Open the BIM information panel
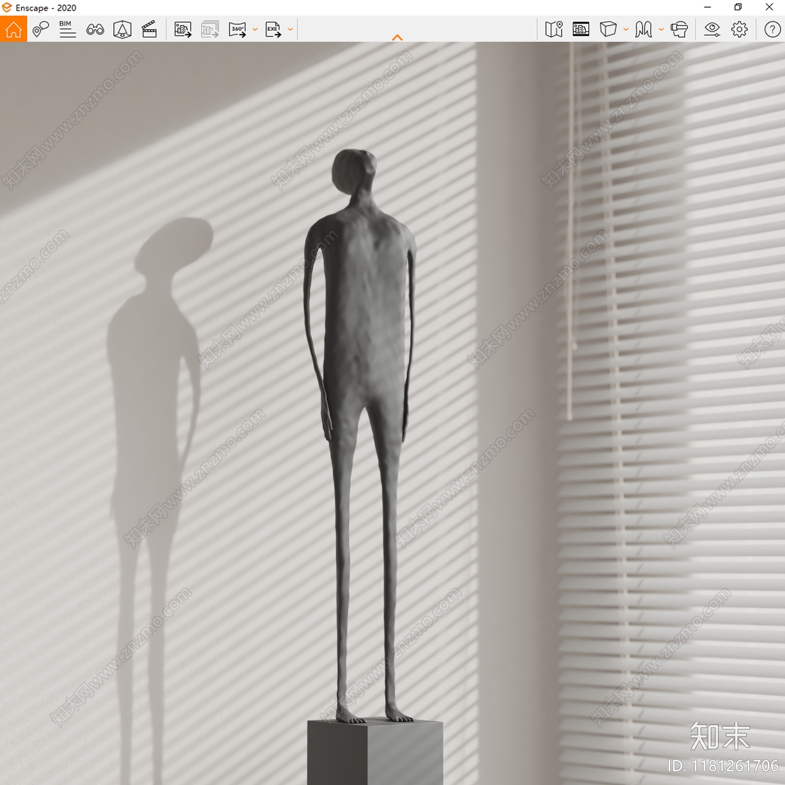Image resolution: width=785 pixels, height=785 pixels. [67, 29]
